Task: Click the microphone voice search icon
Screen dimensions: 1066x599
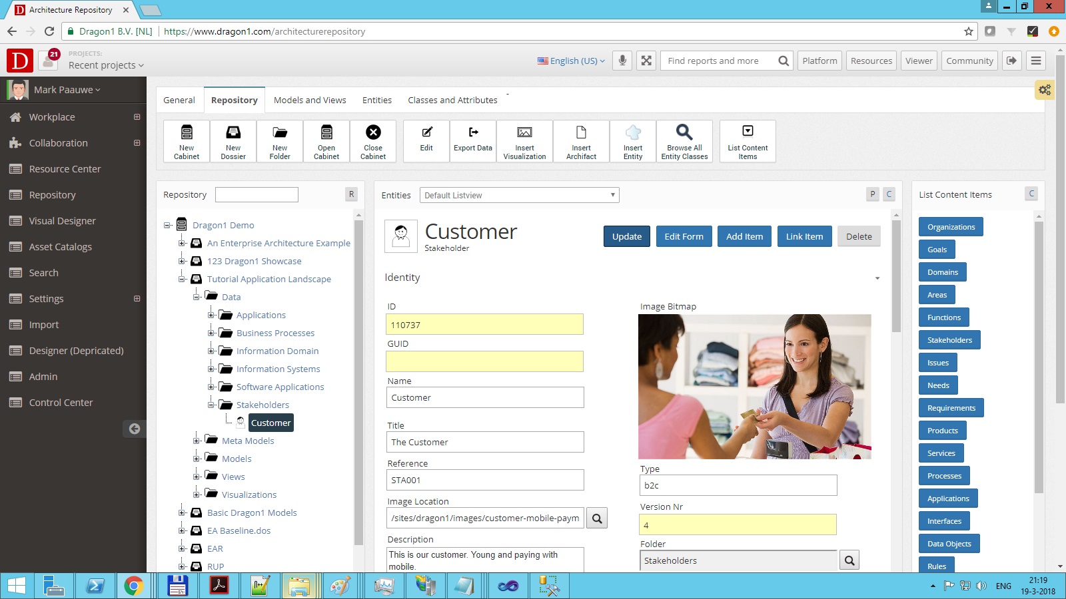Action: coord(622,61)
